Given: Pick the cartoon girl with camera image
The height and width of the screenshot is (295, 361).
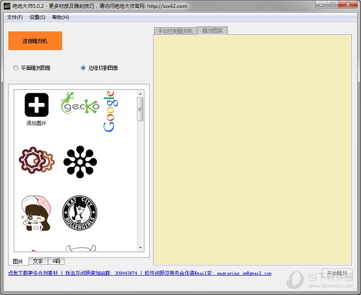Looking at the screenshot, I should (36, 213).
